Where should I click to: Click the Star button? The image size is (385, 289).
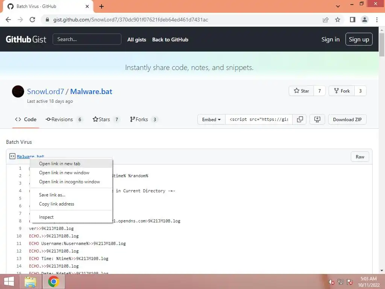[301, 91]
